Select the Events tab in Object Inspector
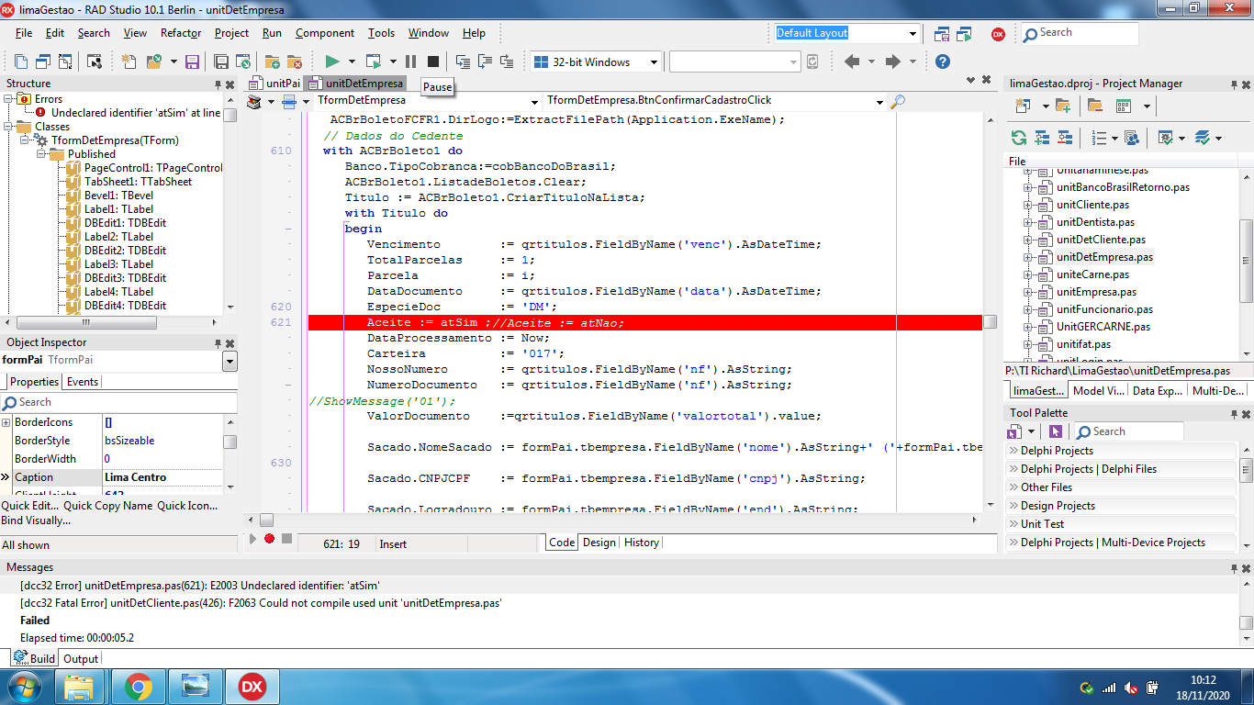The image size is (1254, 705). pyautogui.click(x=83, y=382)
